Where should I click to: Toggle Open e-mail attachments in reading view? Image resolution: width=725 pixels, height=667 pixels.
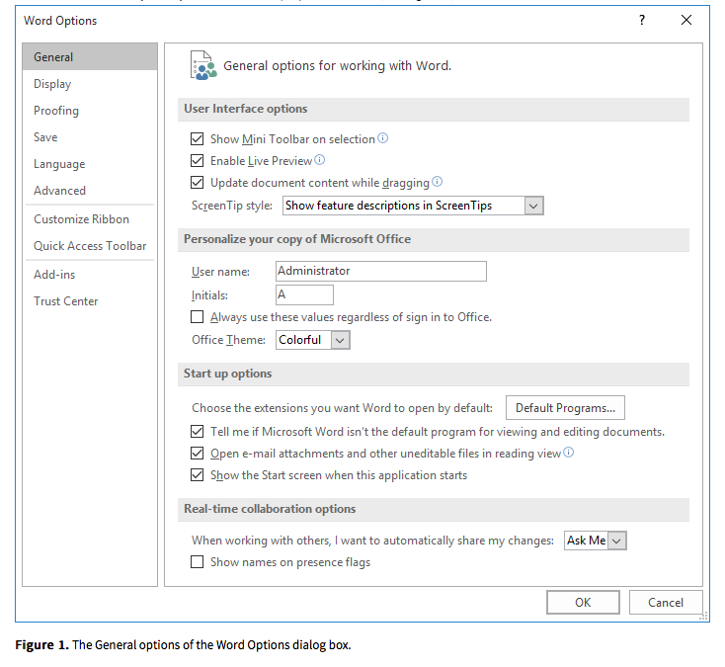click(197, 454)
